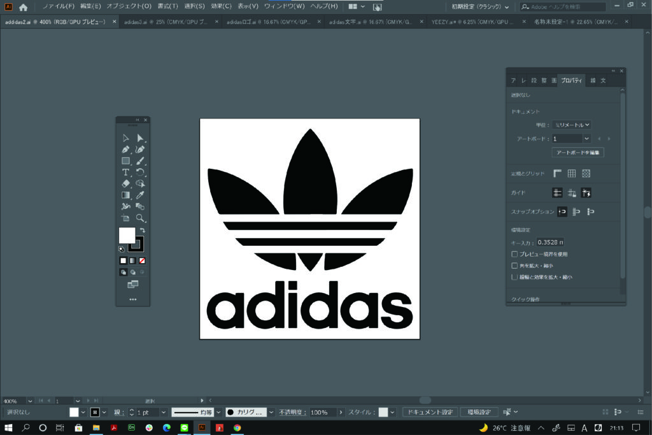Viewport: 652px width, 435px height.
Task: Activate the Zoom tool
Action: (140, 218)
